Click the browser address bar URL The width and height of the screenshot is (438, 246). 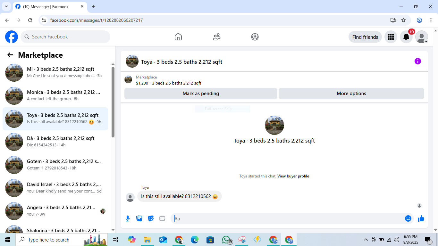[97, 20]
